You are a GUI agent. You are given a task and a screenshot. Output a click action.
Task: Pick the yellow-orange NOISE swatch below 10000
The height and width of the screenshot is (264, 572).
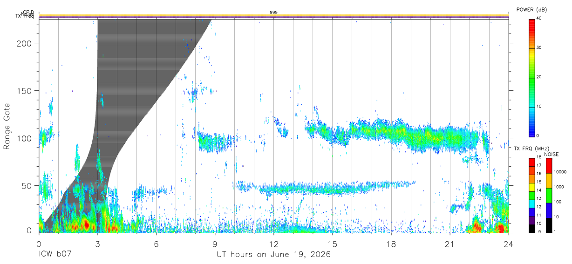548,181
